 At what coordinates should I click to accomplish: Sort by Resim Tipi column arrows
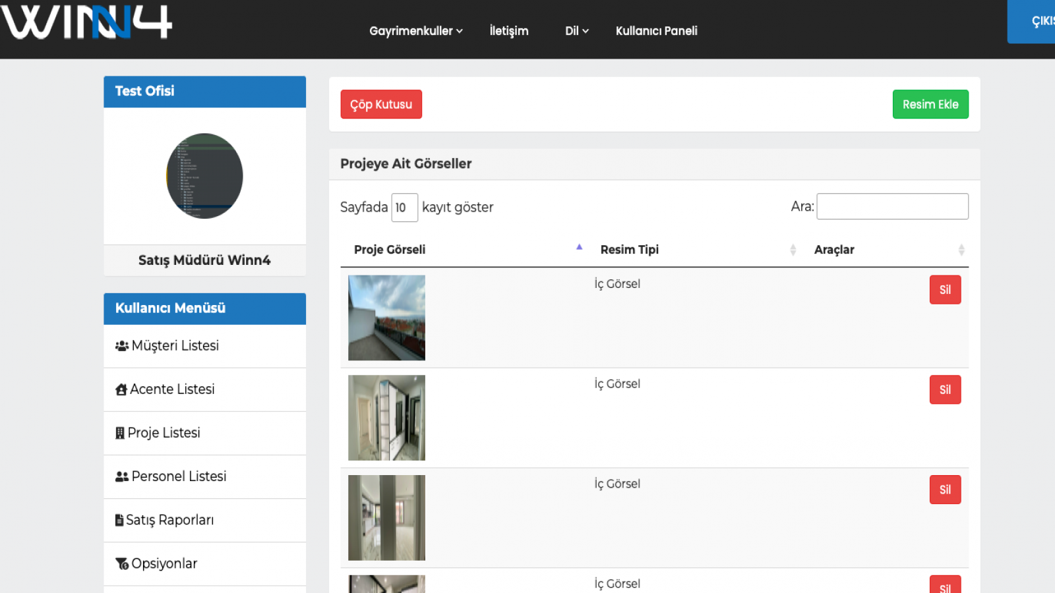tap(793, 250)
